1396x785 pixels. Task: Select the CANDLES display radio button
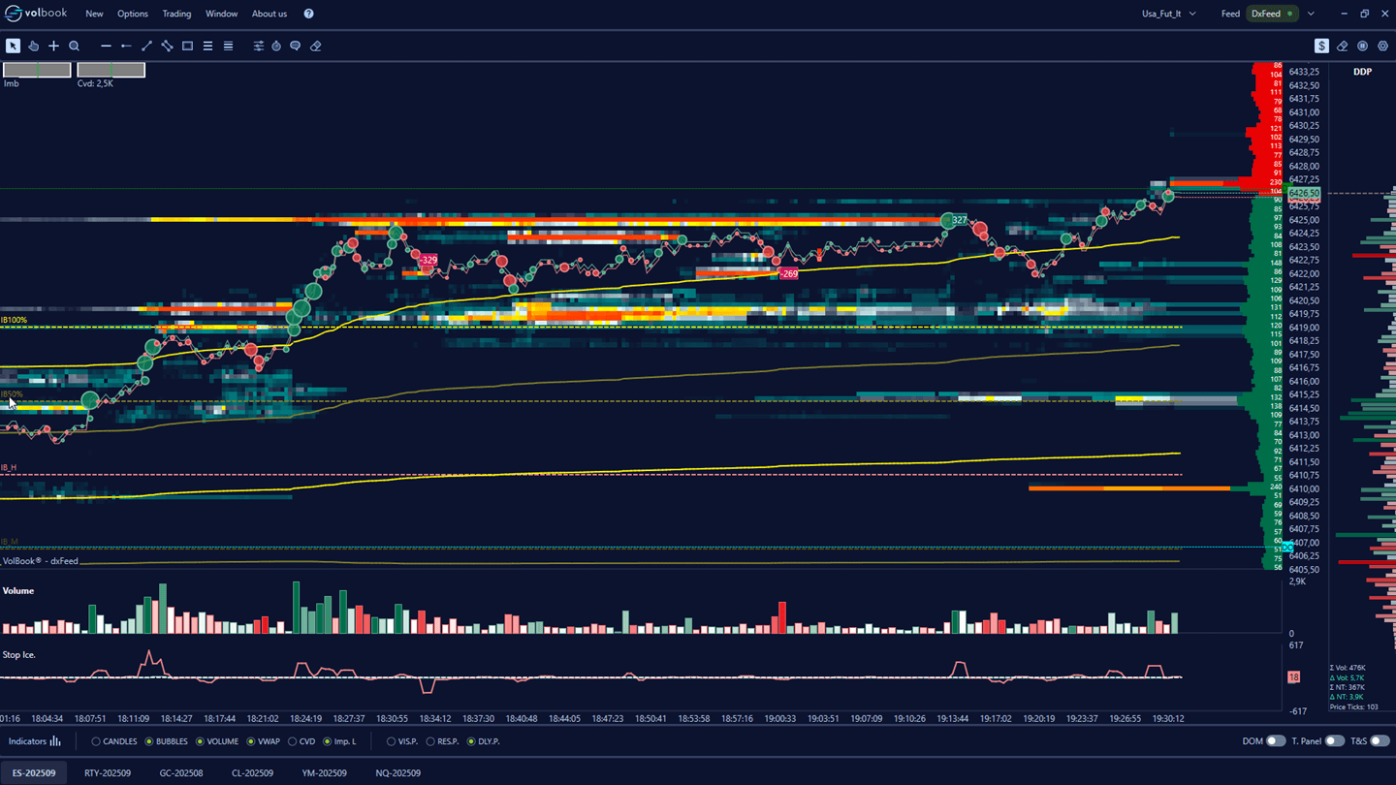95,741
